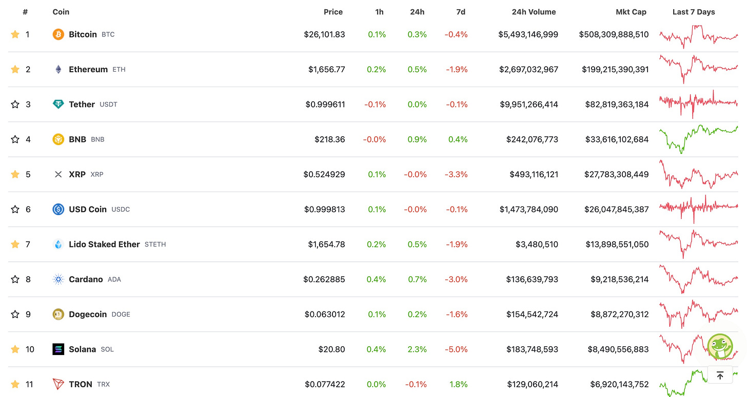The width and height of the screenshot is (747, 397).
Task: Sort by the 24h change header
Action: [417, 12]
